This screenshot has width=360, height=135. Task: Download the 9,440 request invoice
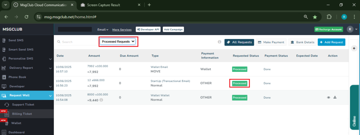point(335,97)
